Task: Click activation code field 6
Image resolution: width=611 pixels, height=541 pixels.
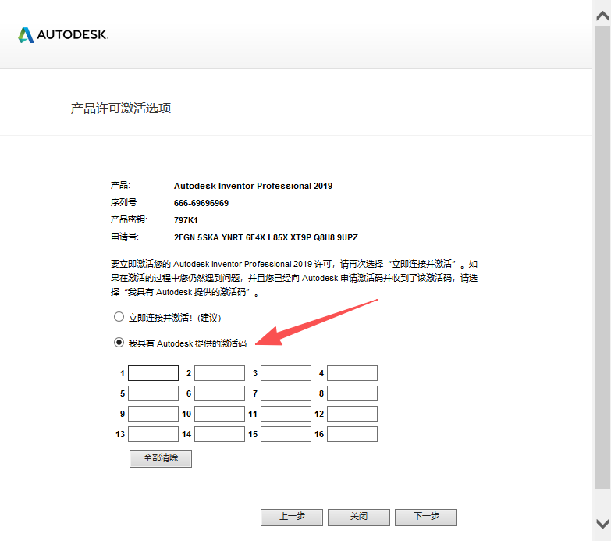Action: [x=219, y=393]
